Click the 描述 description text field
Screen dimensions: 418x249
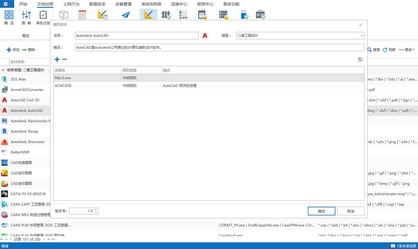(x=219, y=47)
